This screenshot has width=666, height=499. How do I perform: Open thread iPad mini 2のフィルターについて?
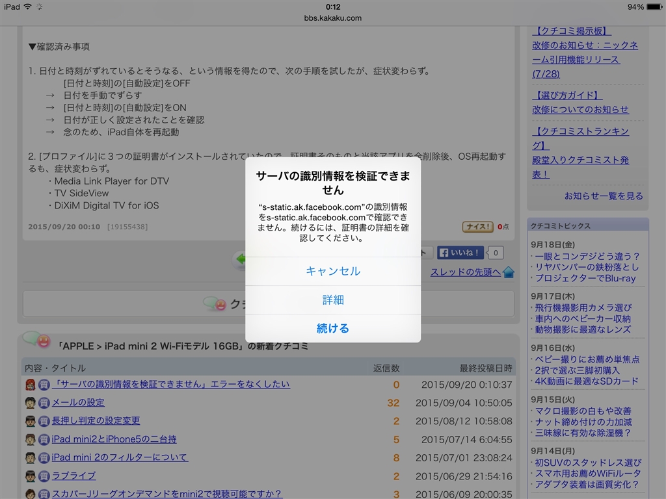click(120, 457)
